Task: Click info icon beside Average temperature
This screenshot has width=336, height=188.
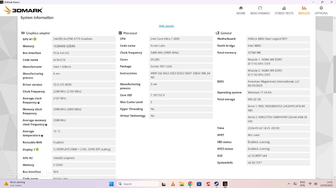Action: (x=42, y=136)
